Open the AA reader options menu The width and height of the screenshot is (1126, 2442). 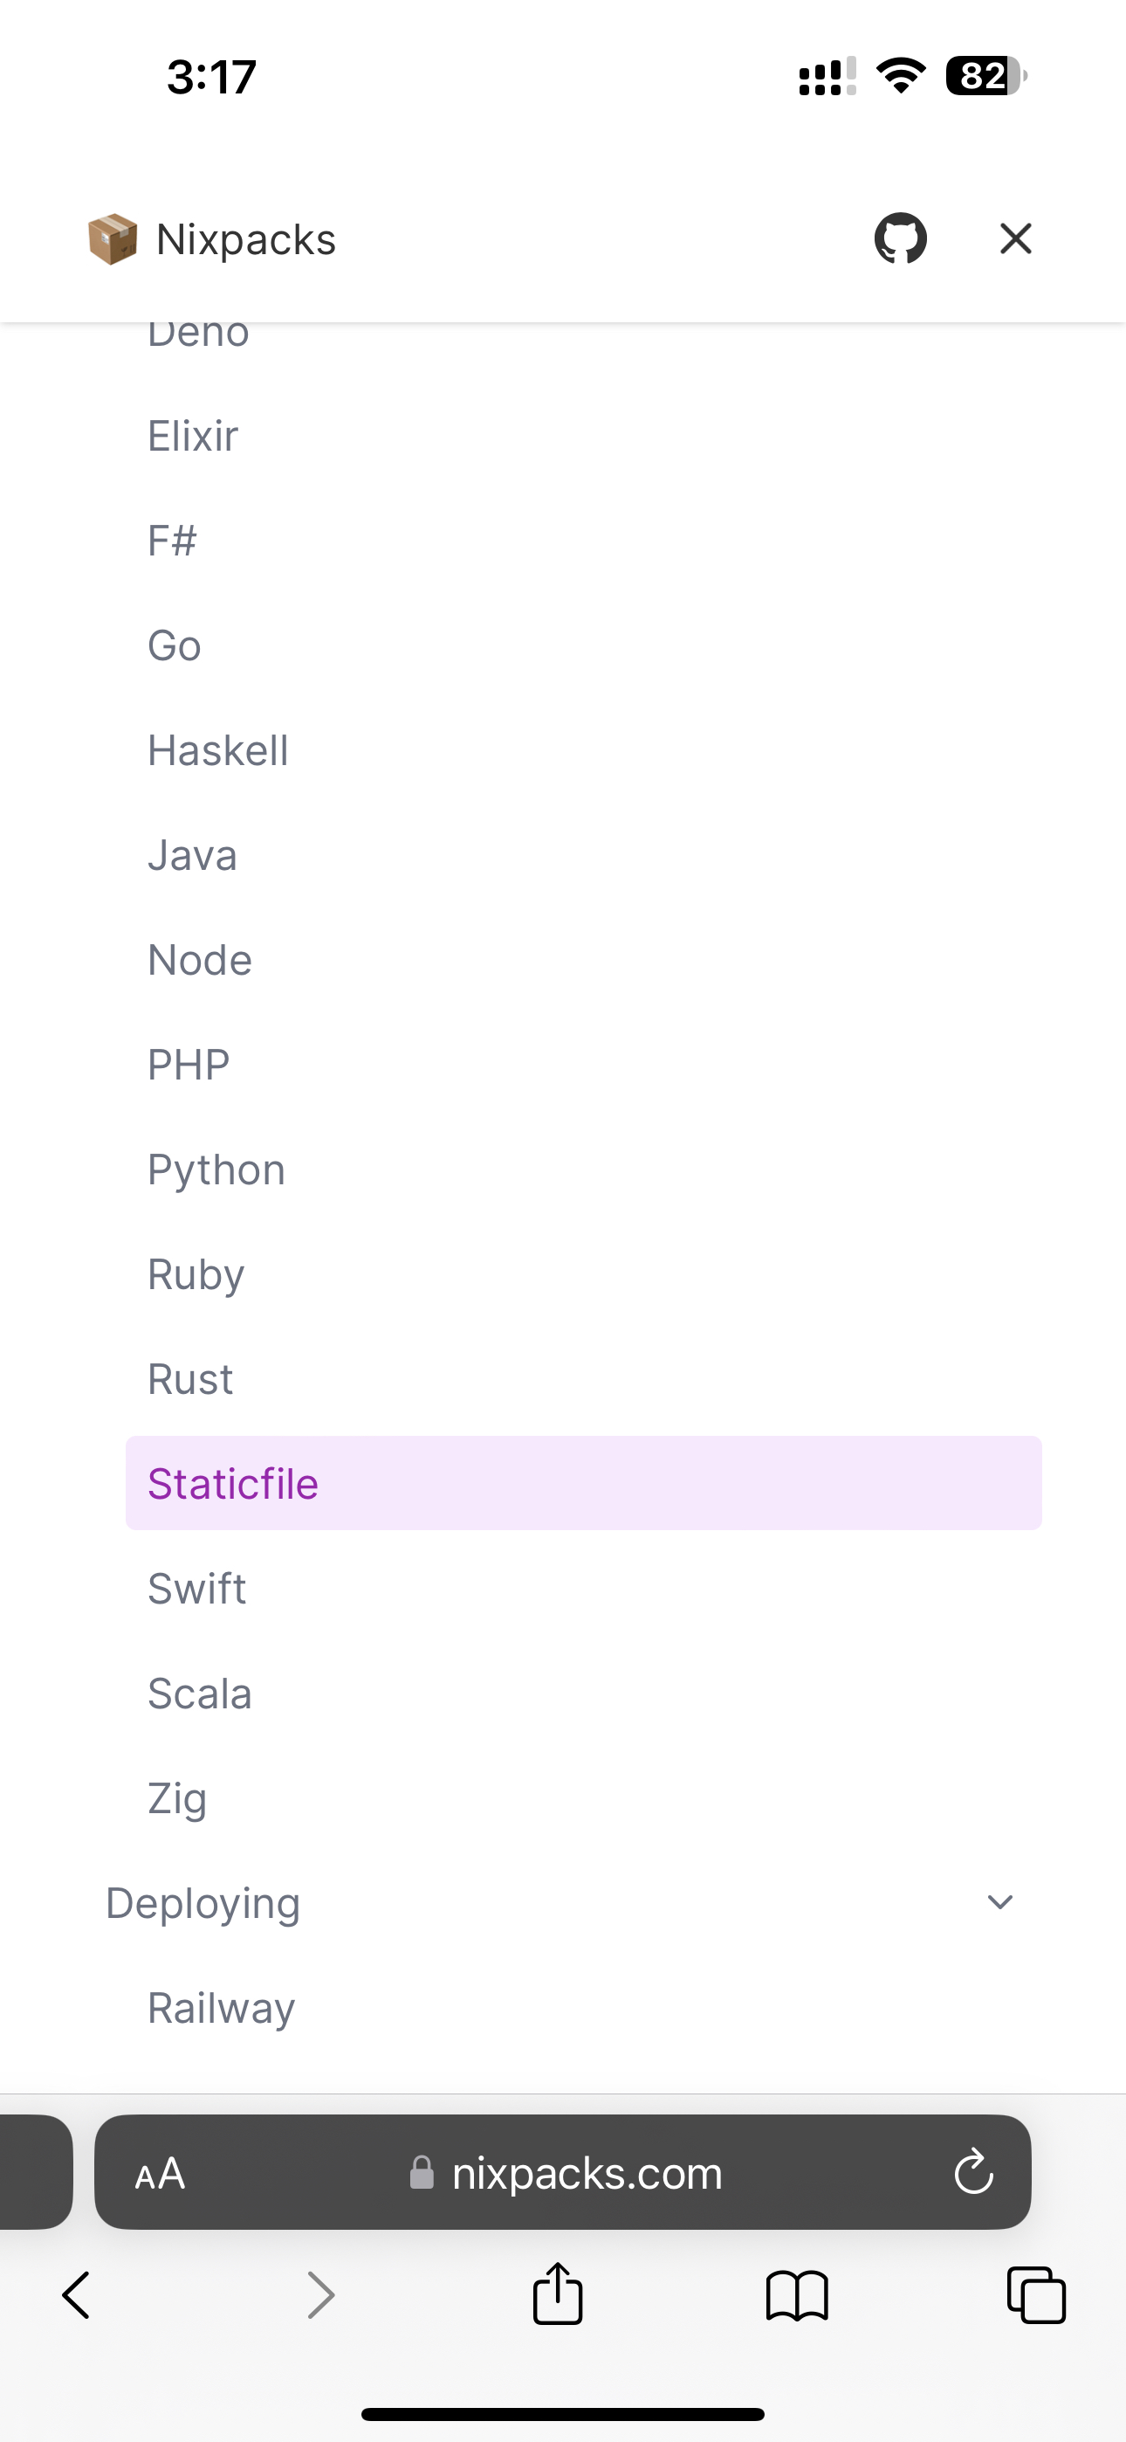[x=161, y=2173]
